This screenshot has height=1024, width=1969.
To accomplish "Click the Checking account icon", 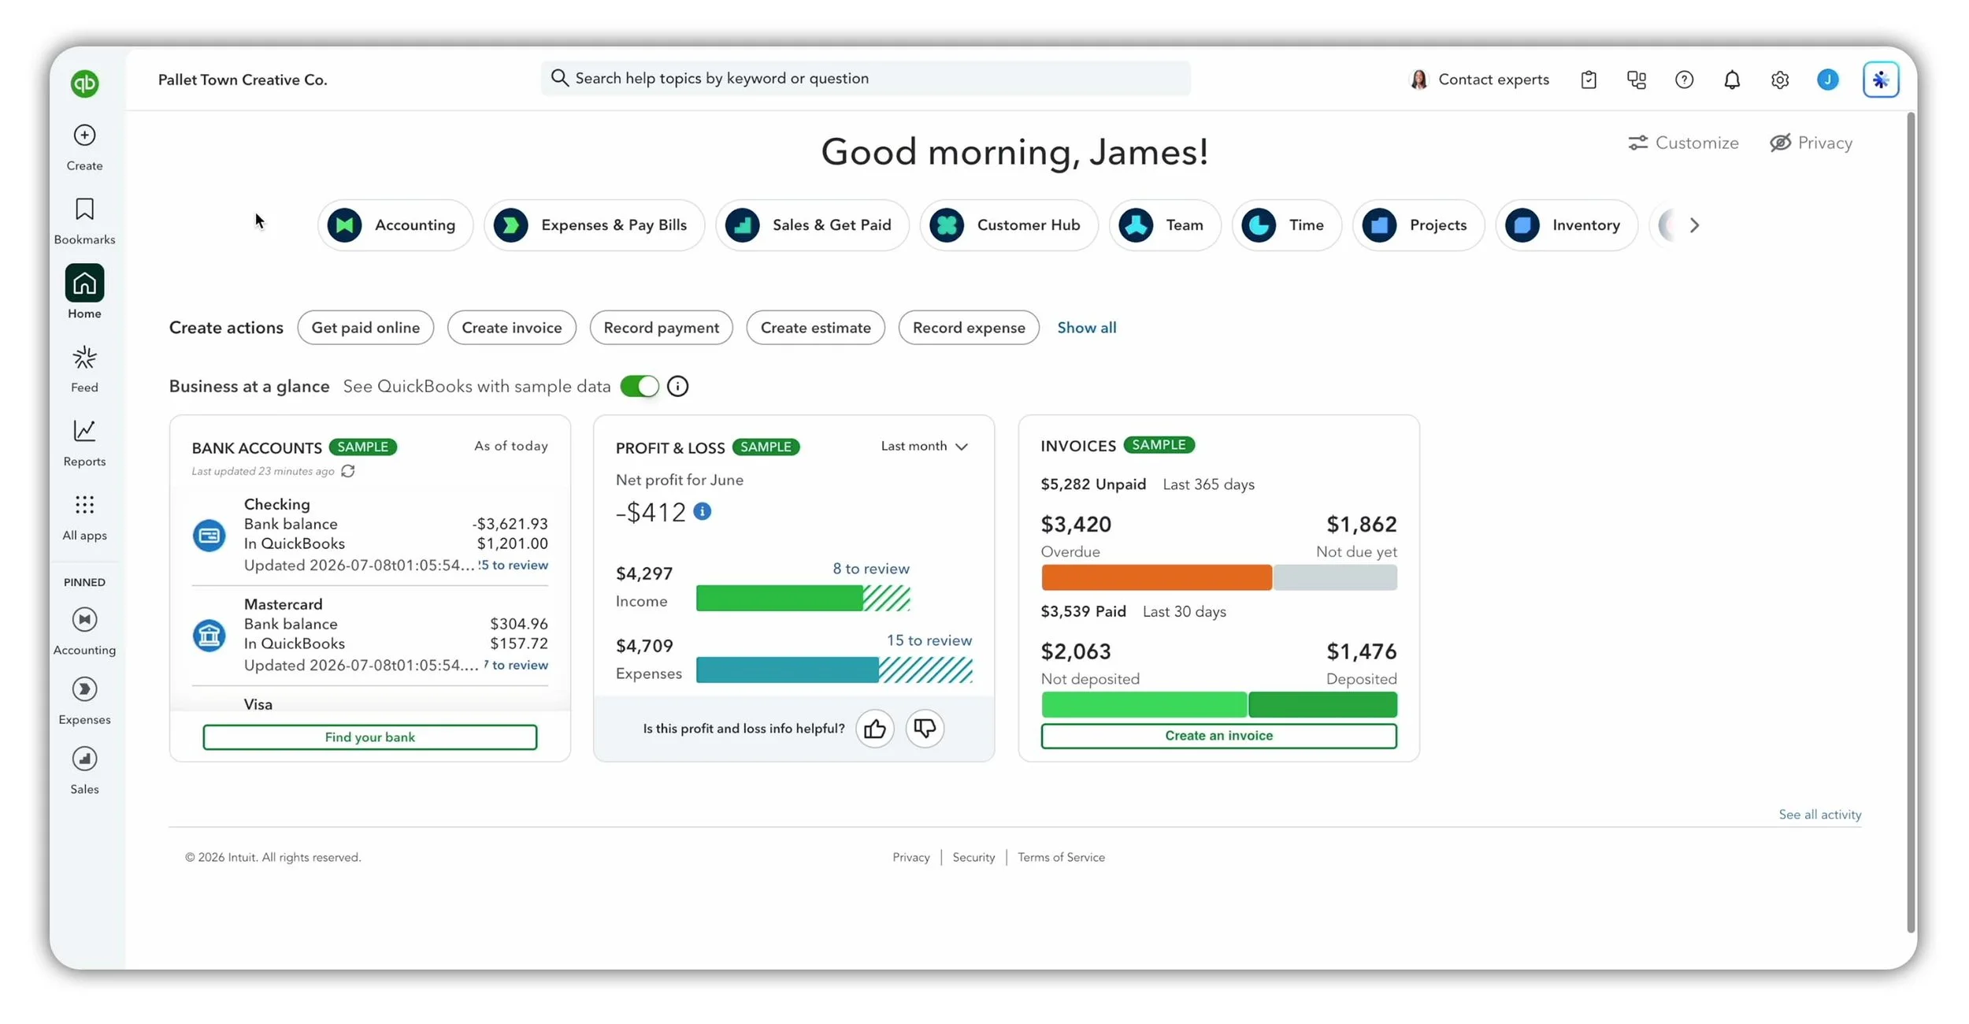I will [x=209, y=536].
